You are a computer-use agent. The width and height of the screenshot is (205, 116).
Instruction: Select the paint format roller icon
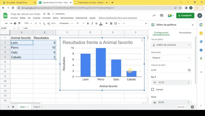19,23
